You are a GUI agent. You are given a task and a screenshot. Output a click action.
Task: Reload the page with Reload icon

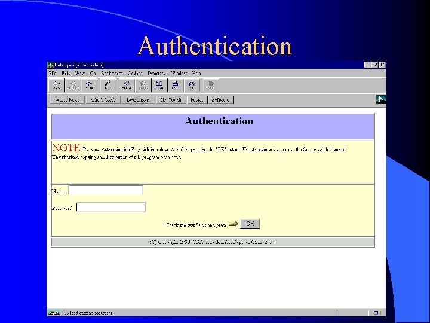tap(127, 85)
